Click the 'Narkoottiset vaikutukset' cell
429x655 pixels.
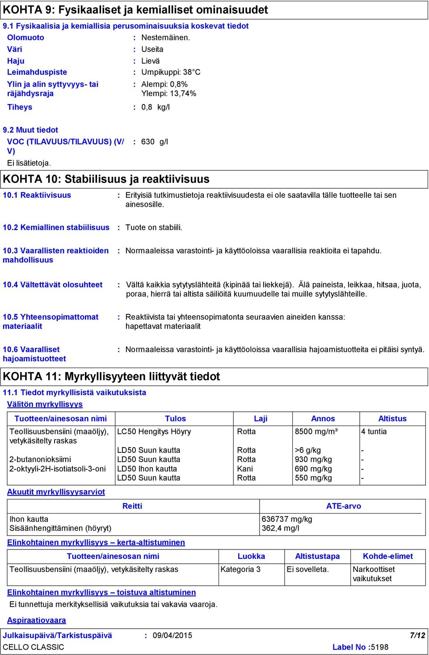(x=374, y=574)
